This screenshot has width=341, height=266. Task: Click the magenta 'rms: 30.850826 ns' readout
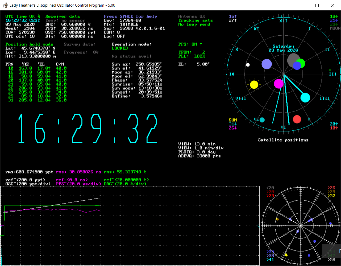pos(78,172)
